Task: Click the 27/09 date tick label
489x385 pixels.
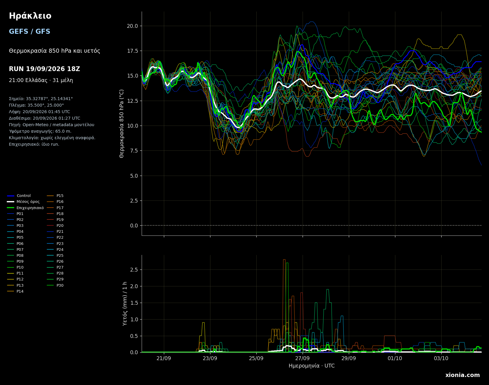Action: click(x=303, y=358)
